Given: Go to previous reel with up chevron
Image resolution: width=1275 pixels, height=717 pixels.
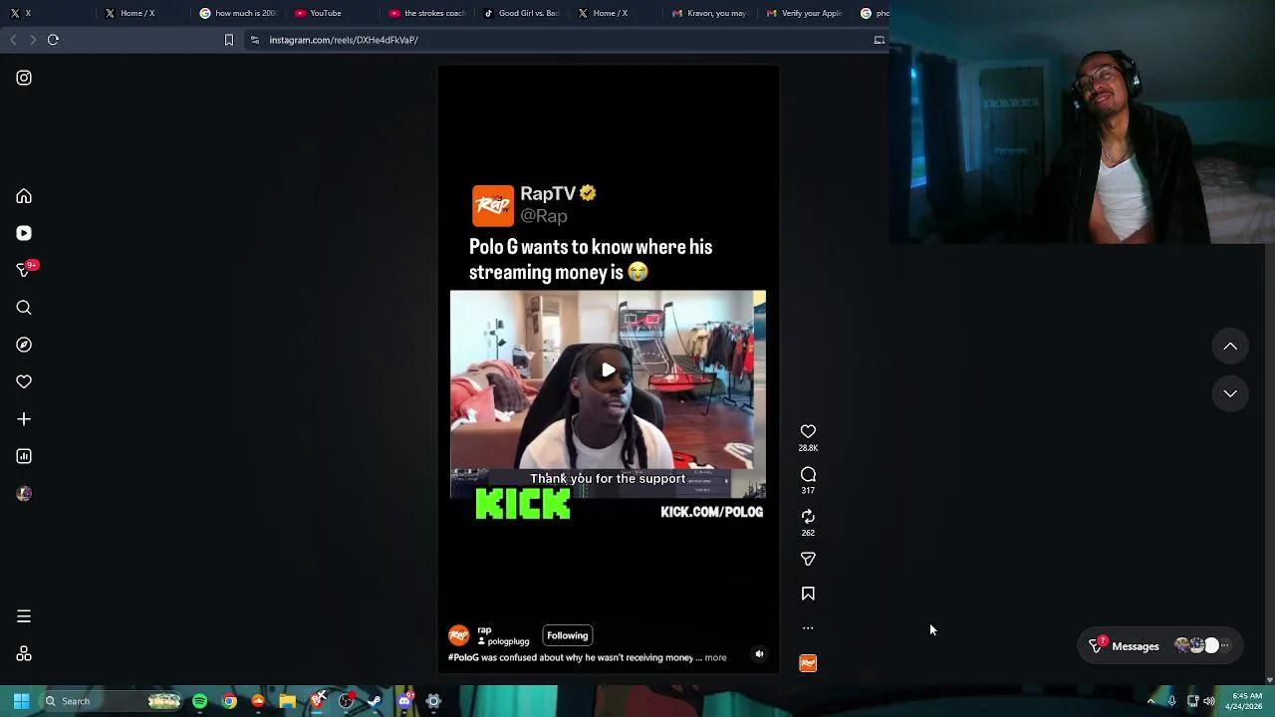Looking at the screenshot, I should click(x=1230, y=347).
